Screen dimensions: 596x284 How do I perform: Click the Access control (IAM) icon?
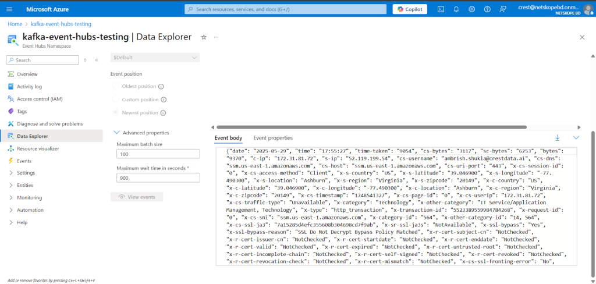(x=10, y=99)
